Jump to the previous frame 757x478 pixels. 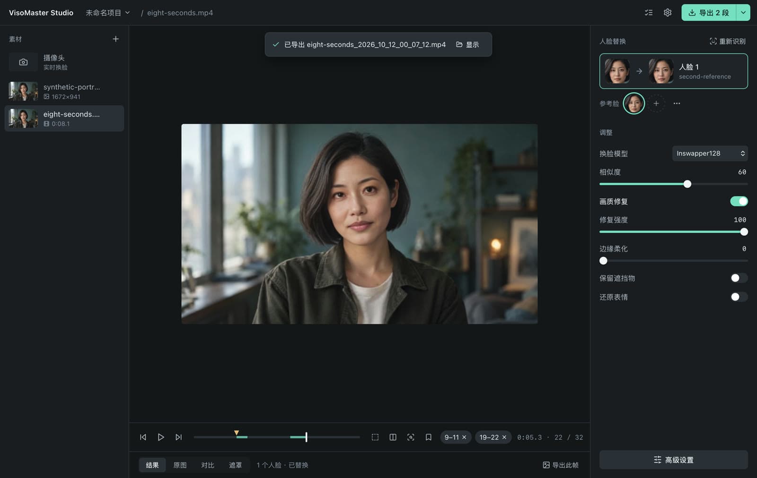(143, 437)
